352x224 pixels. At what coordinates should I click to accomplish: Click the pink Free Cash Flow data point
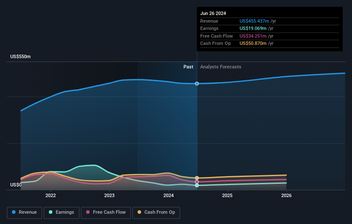point(197,182)
